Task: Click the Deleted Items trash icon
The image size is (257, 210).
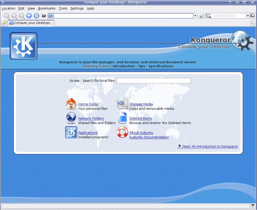Action: (122, 118)
